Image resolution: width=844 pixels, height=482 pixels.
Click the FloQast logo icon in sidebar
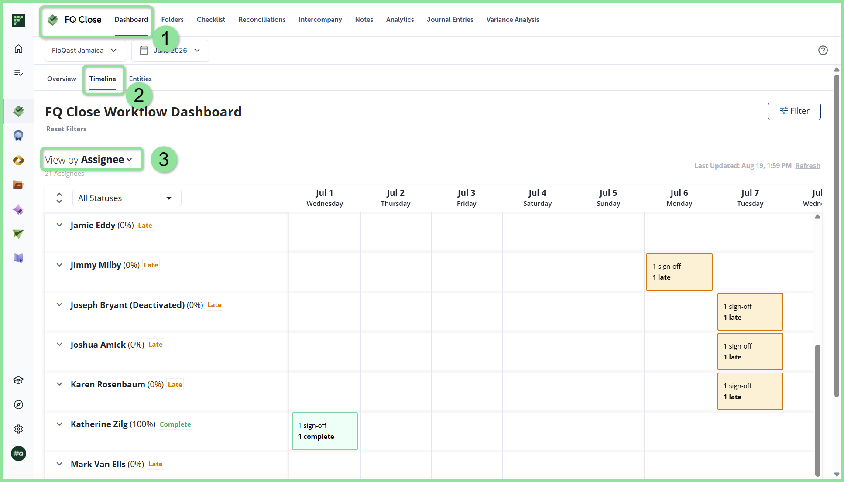point(18,20)
